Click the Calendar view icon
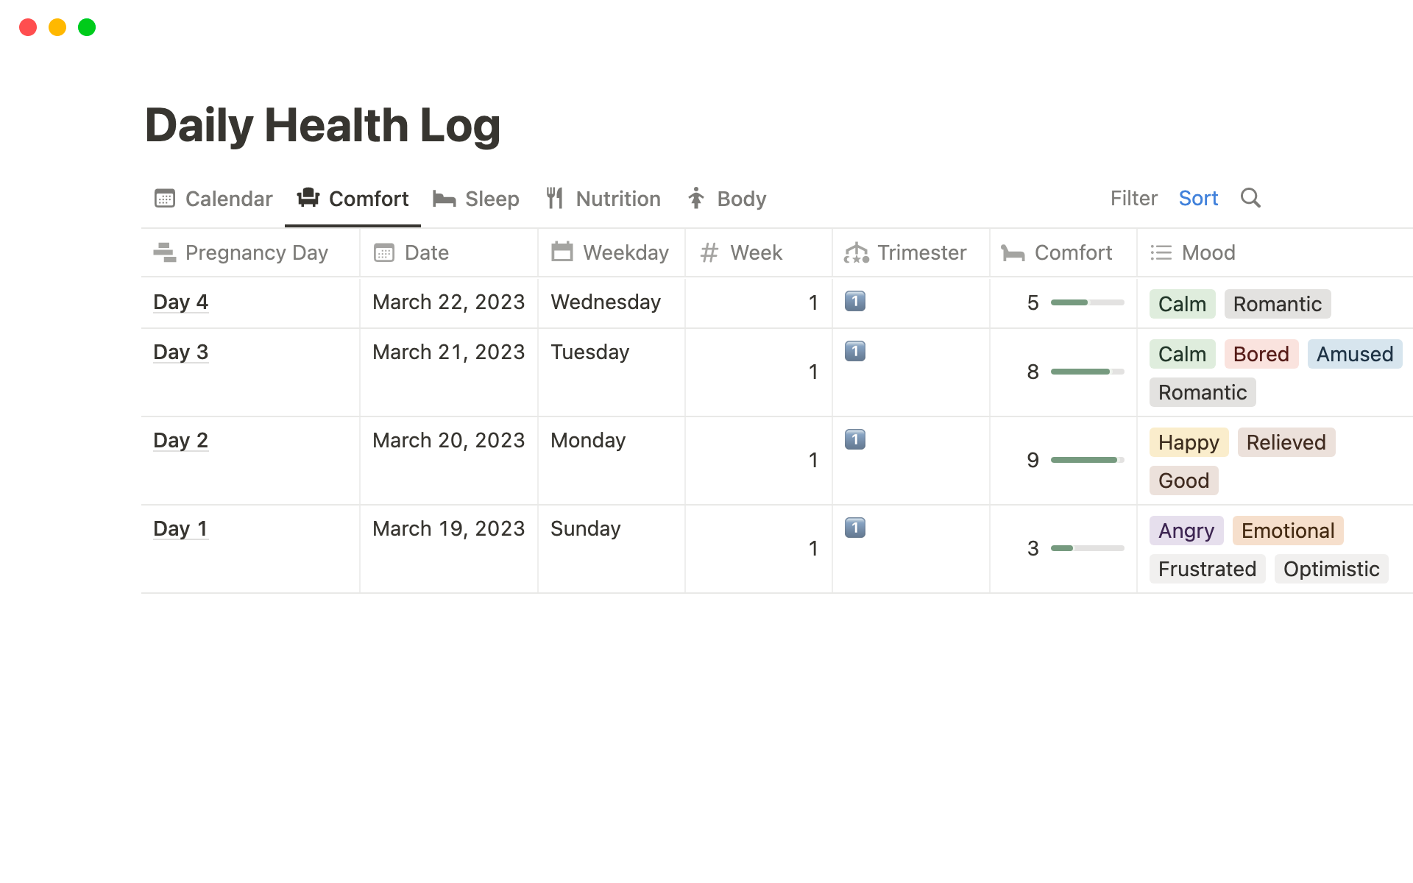Image resolution: width=1413 pixels, height=883 pixels. pyautogui.click(x=165, y=199)
